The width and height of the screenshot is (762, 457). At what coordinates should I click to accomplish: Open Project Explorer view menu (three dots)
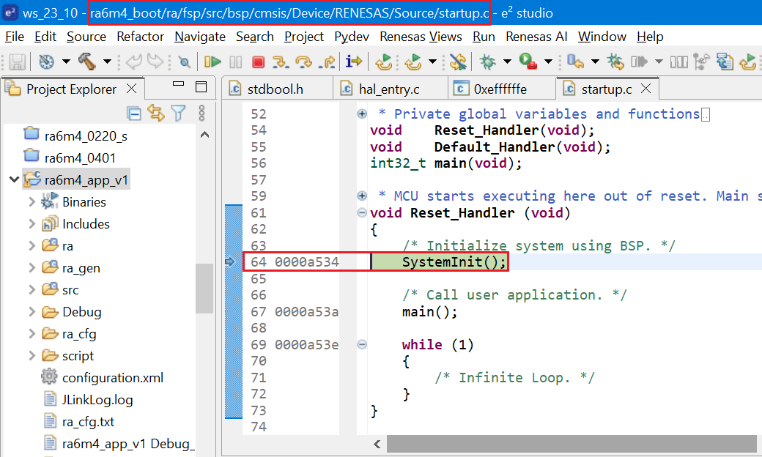point(201,114)
